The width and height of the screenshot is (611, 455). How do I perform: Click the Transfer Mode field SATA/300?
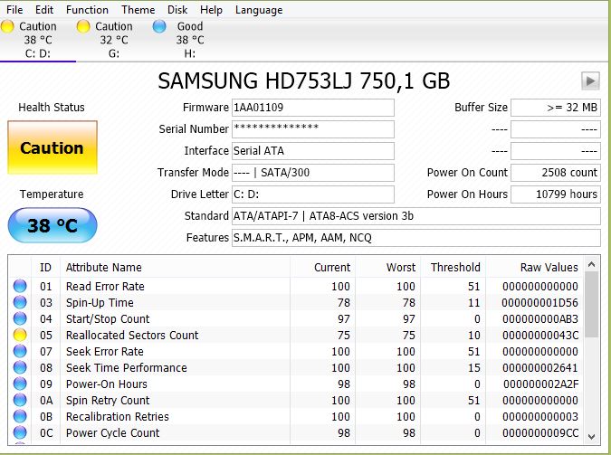[x=313, y=173]
